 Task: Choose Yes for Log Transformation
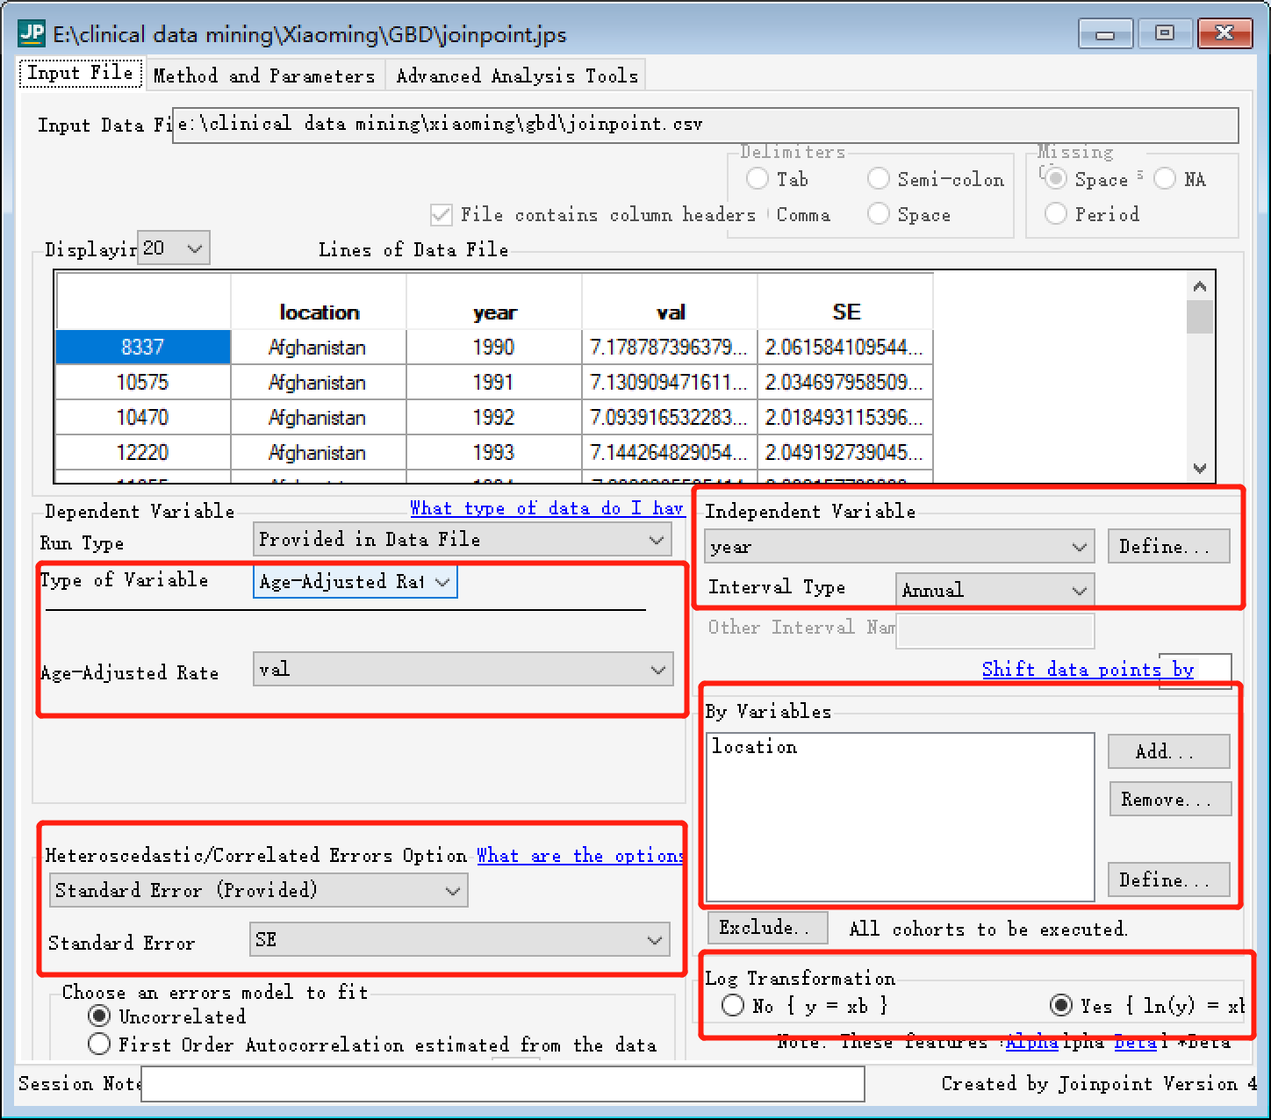(x=1061, y=1005)
